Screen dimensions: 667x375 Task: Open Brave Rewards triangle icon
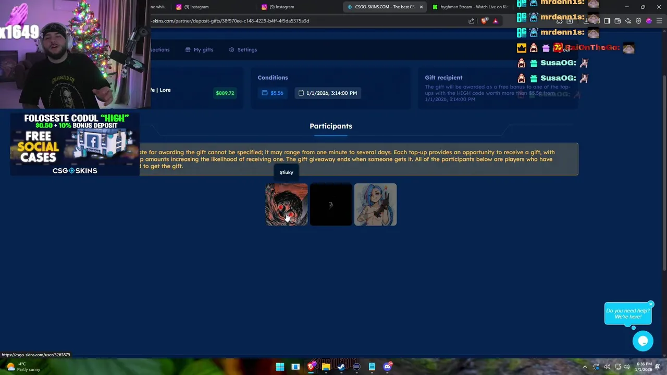495,21
